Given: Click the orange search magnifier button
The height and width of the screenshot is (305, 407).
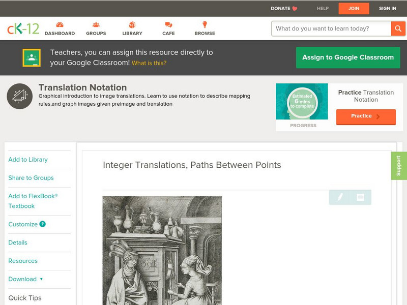Looking at the screenshot, I should coord(398,28).
